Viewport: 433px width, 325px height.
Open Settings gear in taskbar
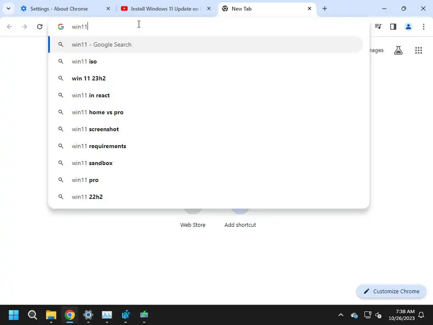tap(88, 315)
